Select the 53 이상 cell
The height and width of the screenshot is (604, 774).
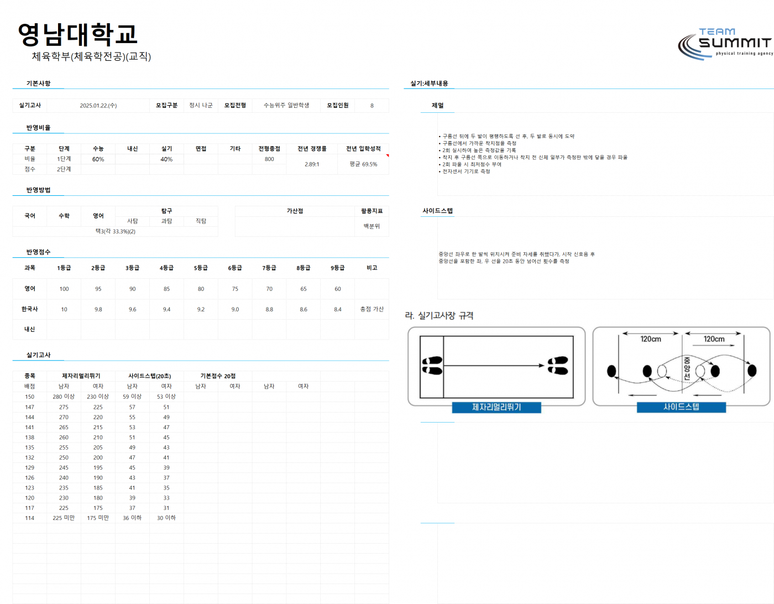click(x=166, y=397)
